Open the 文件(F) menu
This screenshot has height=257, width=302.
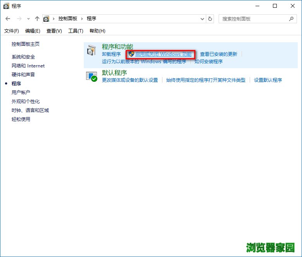12,31
